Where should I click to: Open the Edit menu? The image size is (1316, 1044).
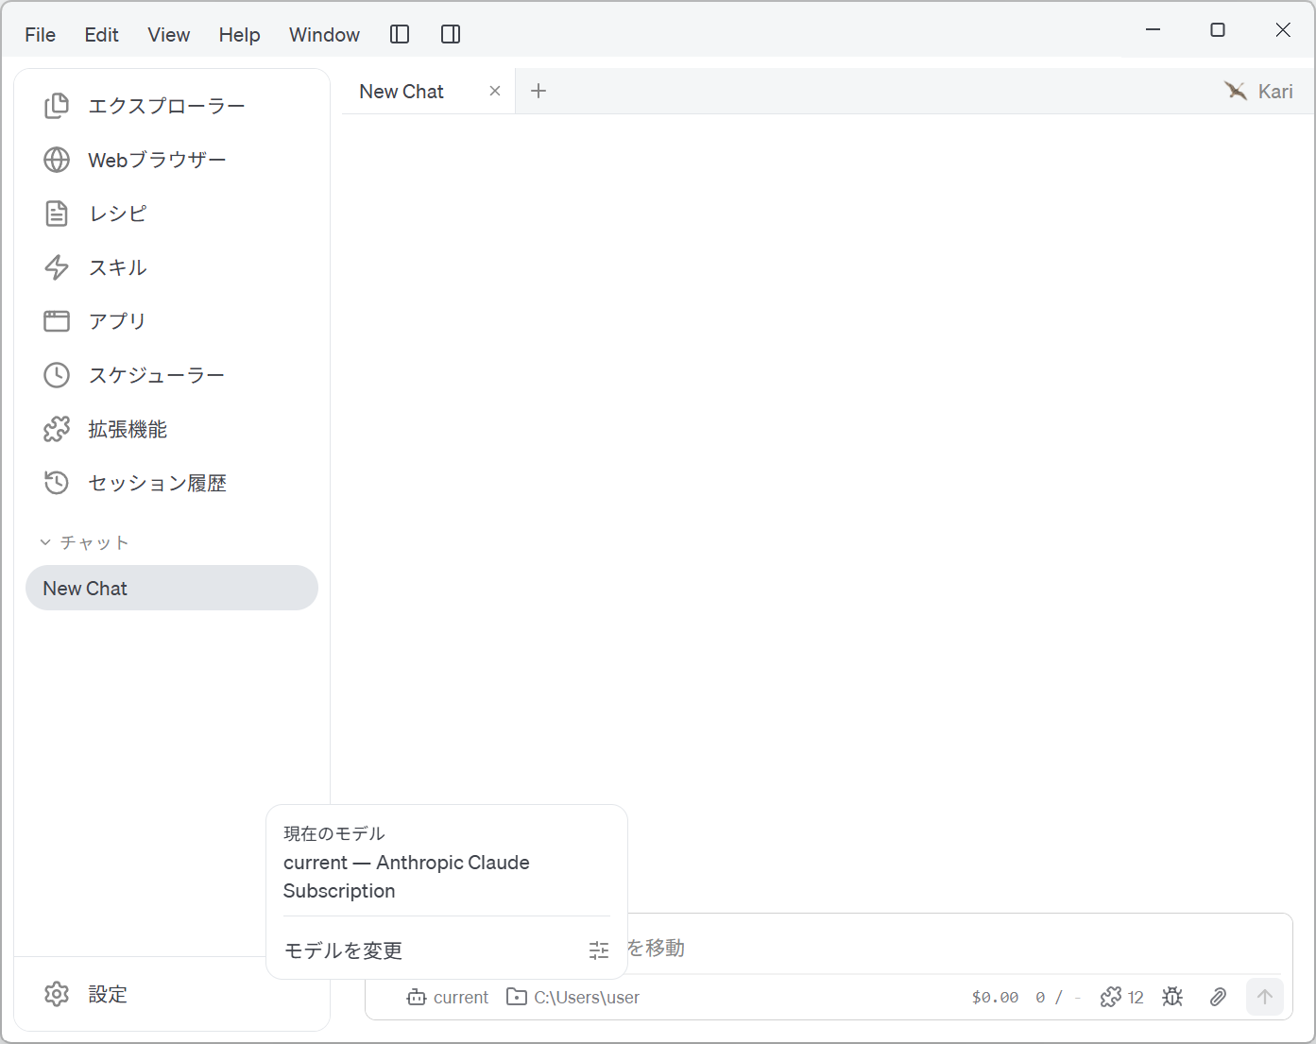[x=101, y=35]
